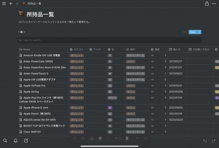Click New to add a database entry
This screenshot has height=148, width=219.
pyautogui.click(x=193, y=32)
